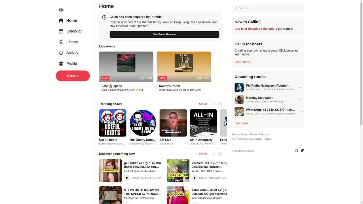Go to previous Discover something new page

tap(214, 154)
